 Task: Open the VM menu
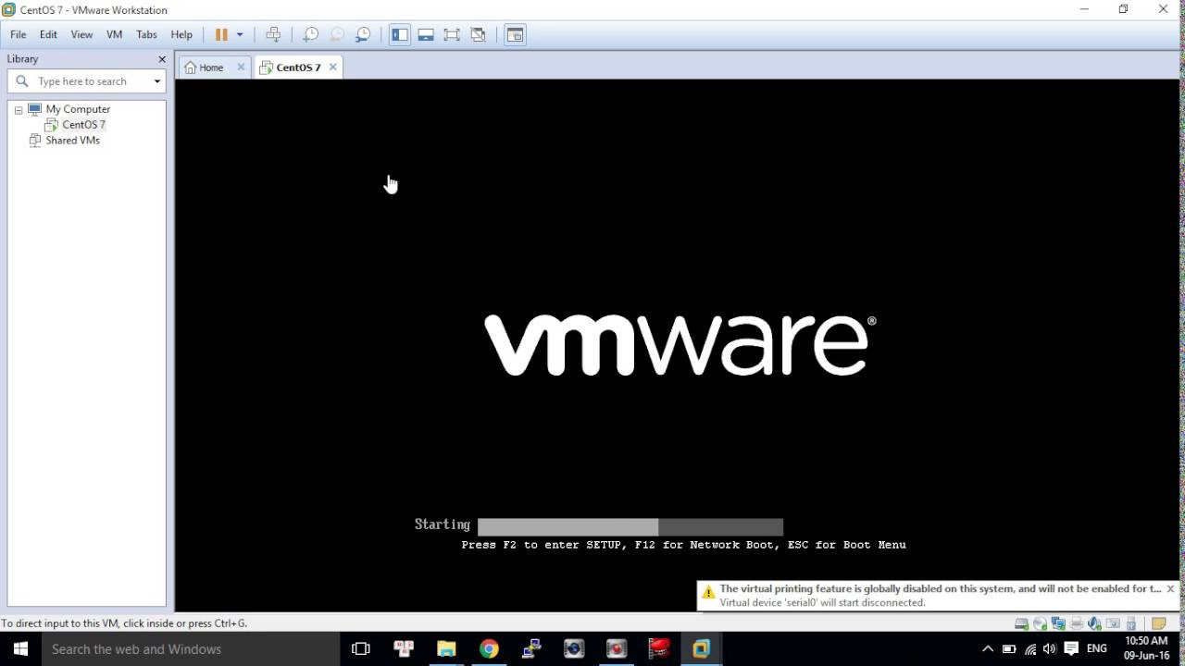pyautogui.click(x=114, y=34)
